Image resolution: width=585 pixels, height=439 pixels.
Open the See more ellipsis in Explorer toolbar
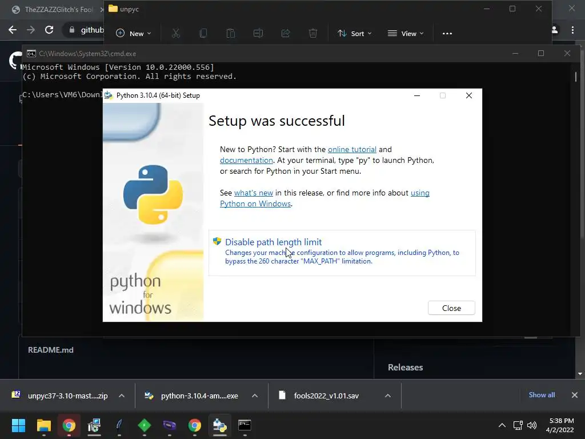click(447, 34)
